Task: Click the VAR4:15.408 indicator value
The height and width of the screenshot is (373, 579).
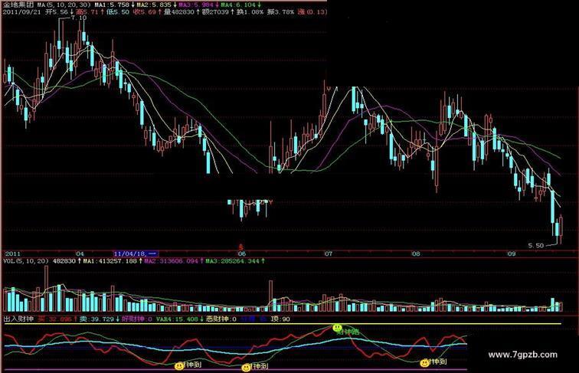Action: pos(177,319)
